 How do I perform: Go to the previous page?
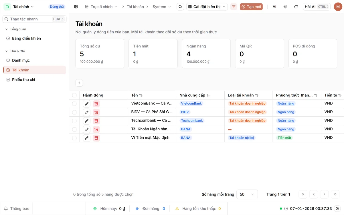[314, 194]
